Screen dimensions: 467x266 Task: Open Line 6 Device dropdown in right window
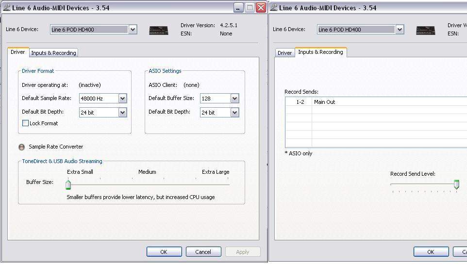coord(400,30)
